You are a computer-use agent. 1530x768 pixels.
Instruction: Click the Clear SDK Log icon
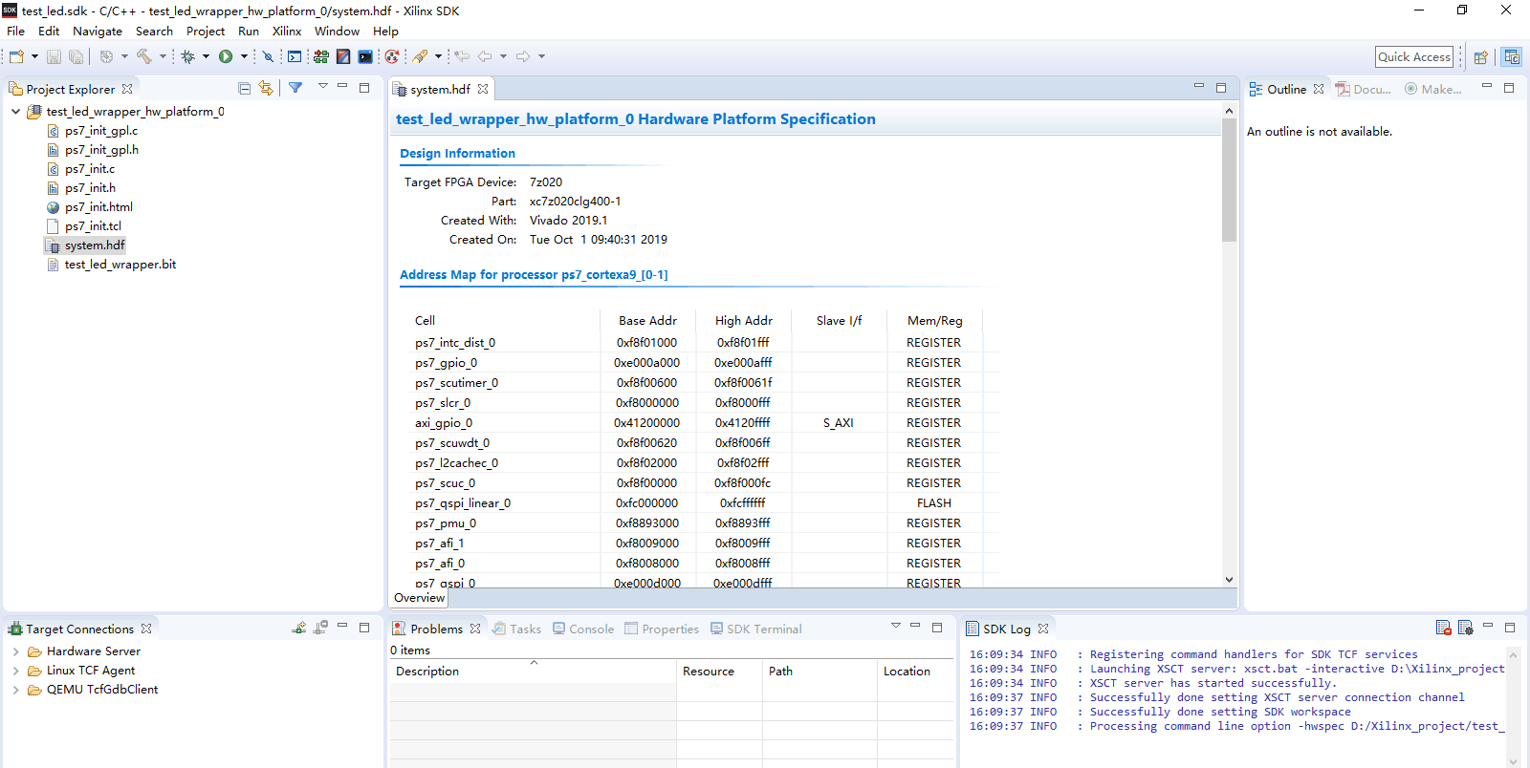tap(1444, 628)
